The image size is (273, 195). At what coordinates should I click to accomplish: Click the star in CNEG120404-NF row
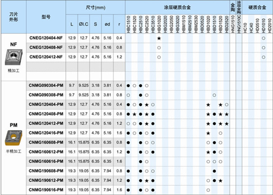click(159, 38)
